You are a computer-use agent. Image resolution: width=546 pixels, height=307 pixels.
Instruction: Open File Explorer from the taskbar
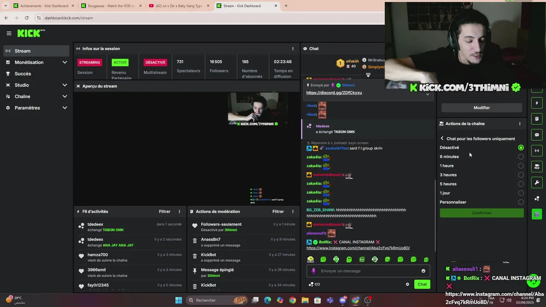(305, 300)
